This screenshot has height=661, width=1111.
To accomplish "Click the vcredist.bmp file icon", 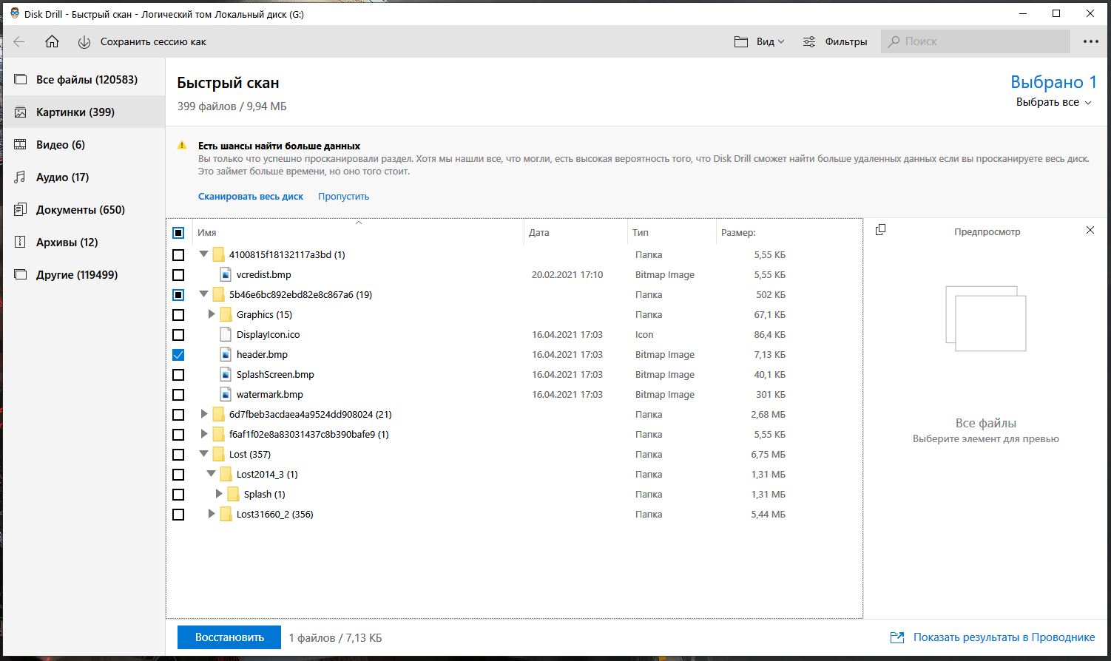I will click(226, 274).
